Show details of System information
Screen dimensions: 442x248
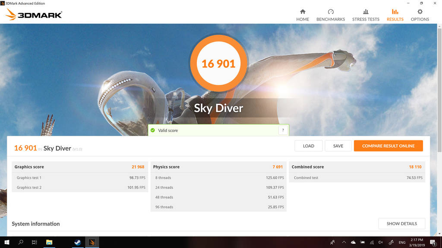click(x=401, y=224)
